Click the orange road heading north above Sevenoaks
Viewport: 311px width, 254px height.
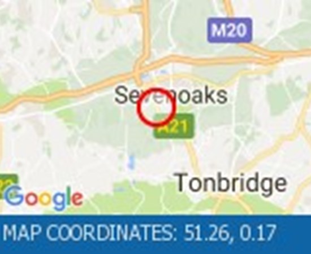click(146, 30)
